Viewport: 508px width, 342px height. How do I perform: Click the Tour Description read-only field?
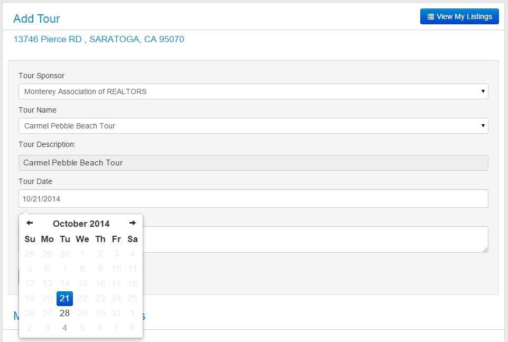click(253, 163)
